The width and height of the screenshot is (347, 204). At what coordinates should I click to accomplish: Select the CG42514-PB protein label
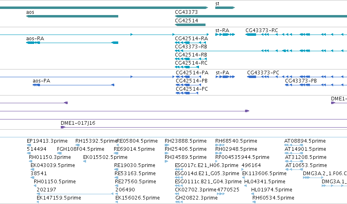pyautogui.click(x=192, y=81)
